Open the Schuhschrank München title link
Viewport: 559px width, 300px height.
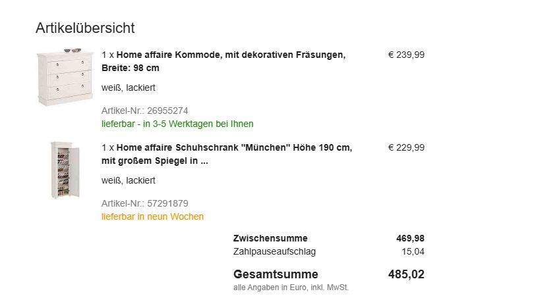pyautogui.click(x=227, y=154)
